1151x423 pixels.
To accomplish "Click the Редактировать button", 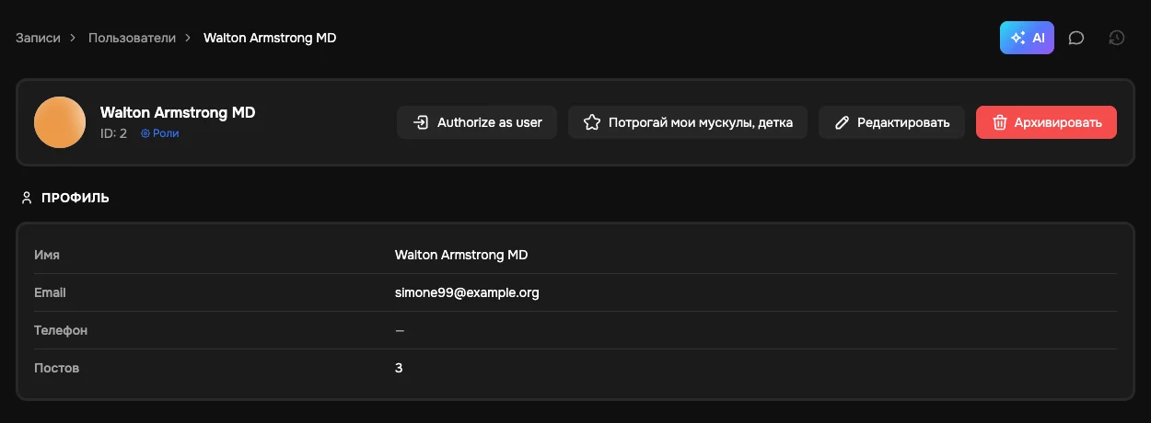I will pyautogui.click(x=891, y=122).
